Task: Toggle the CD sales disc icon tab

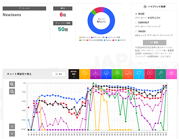Action: pos(85,74)
